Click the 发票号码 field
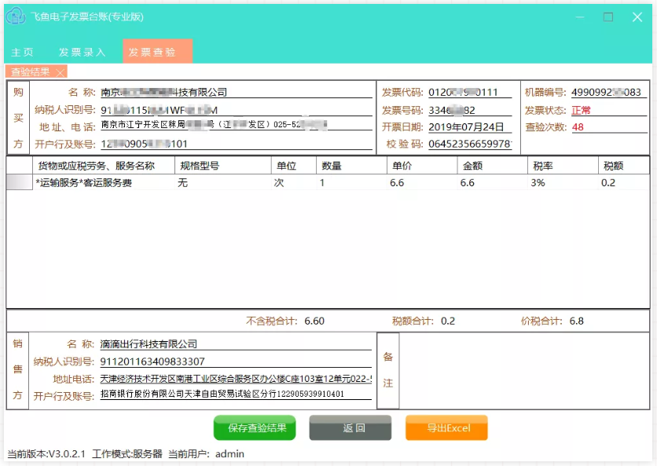This screenshot has width=657, height=466. point(470,110)
